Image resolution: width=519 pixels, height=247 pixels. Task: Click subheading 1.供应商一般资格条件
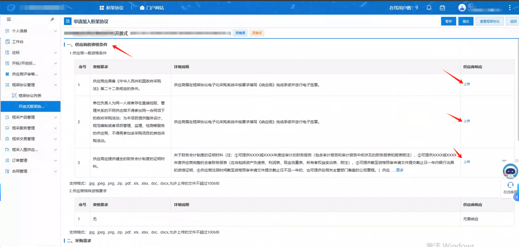88,53
